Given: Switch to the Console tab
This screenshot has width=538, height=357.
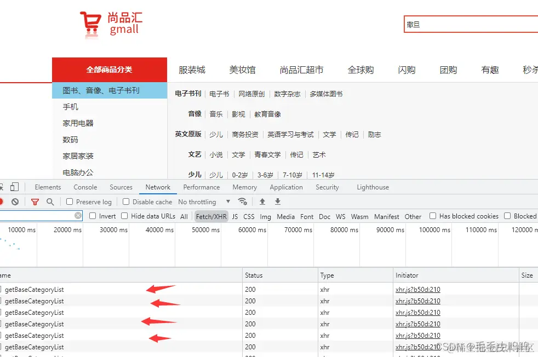Looking at the screenshot, I should tap(85, 187).
